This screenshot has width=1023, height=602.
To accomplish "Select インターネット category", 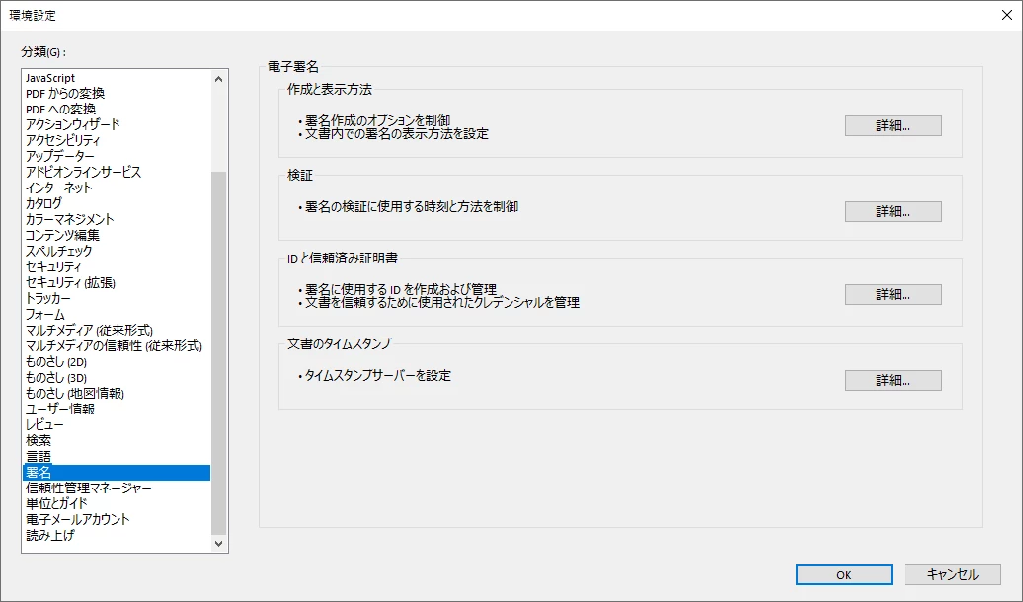I will point(117,188).
